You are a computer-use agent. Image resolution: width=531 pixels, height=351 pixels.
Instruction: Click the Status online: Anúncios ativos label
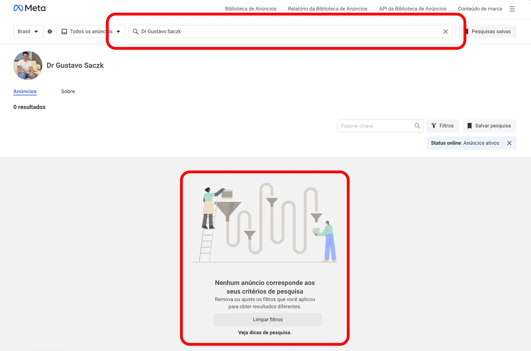tap(465, 143)
